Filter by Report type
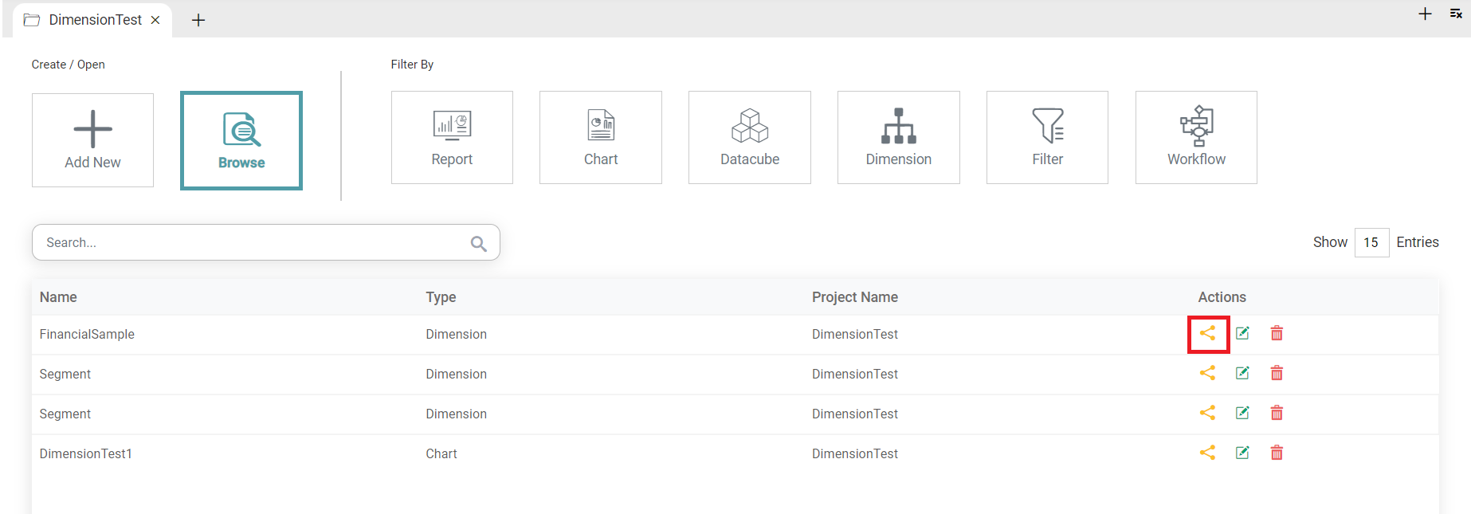 tap(452, 138)
